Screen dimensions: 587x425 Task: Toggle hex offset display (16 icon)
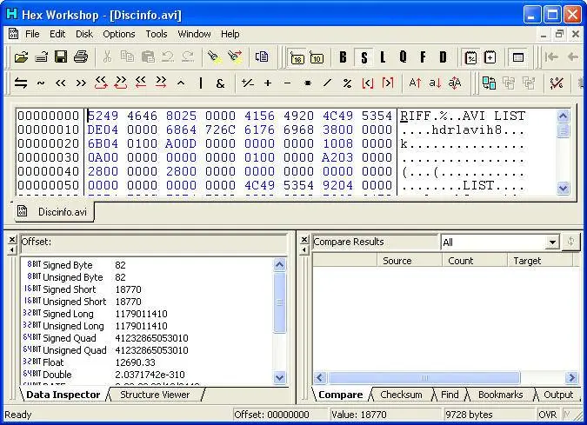click(x=297, y=58)
